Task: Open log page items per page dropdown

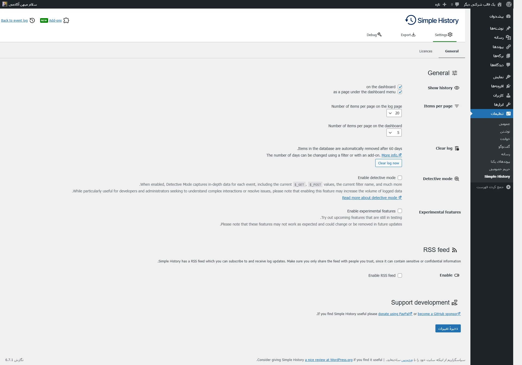Action: [394, 113]
